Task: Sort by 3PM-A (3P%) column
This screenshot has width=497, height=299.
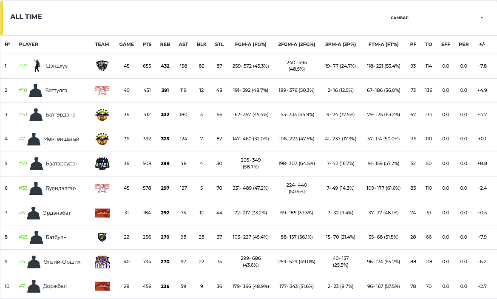Action: pyautogui.click(x=341, y=44)
